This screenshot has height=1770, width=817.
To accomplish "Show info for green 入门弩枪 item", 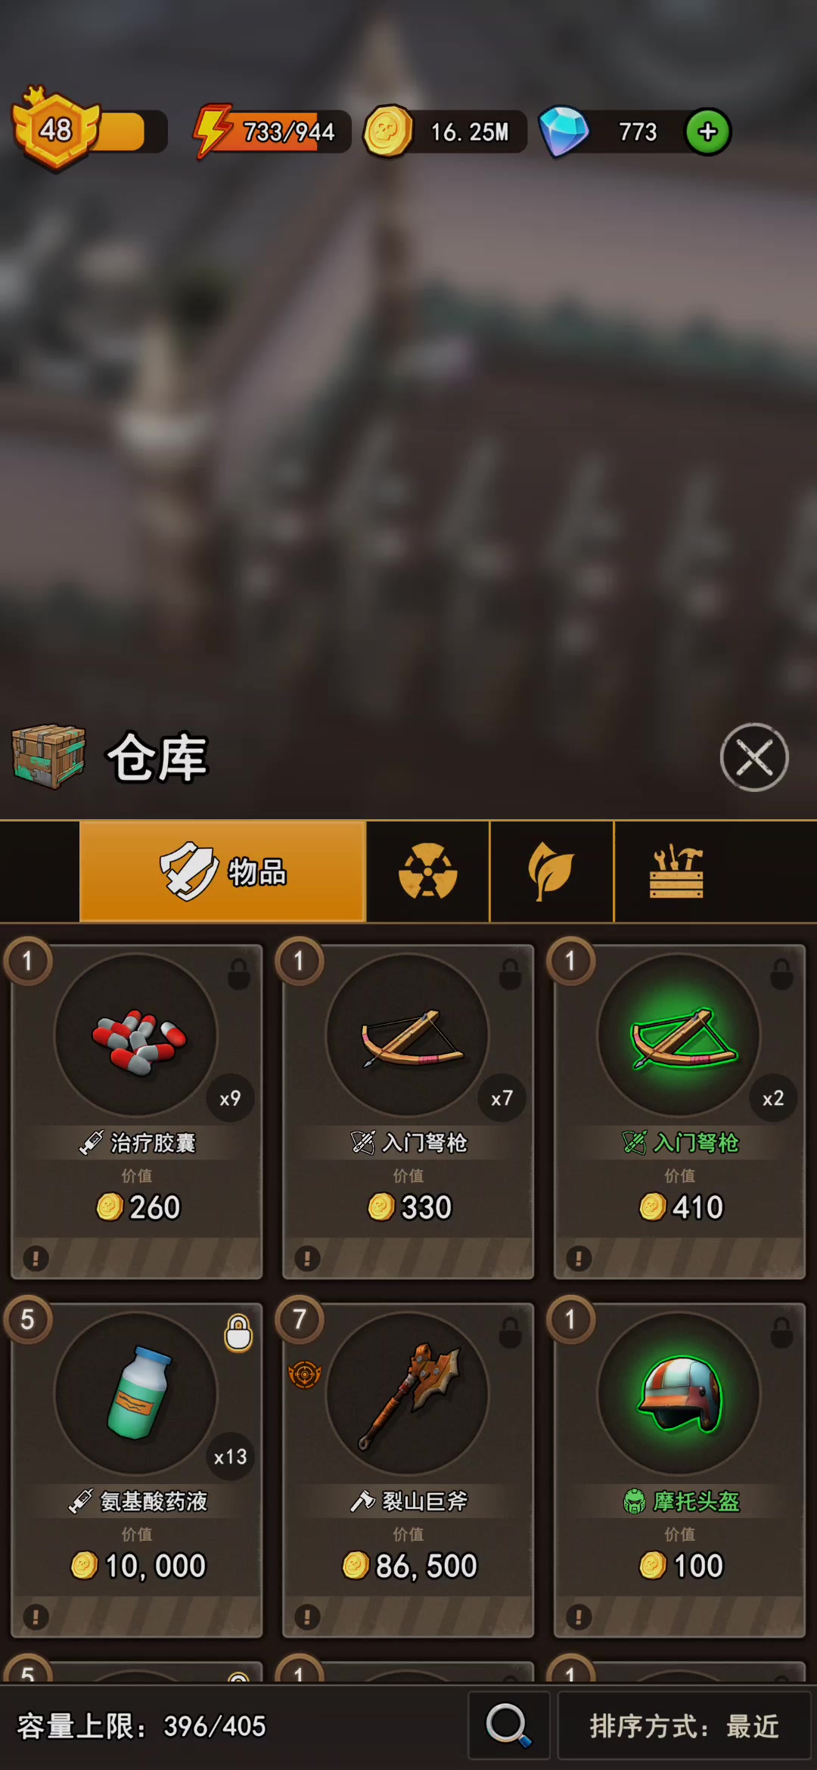I will (x=579, y=1258).
